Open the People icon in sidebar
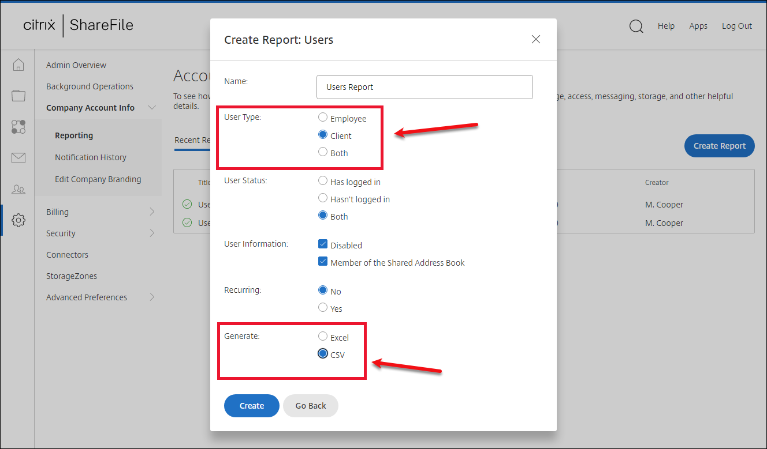 tap(18, 189)
